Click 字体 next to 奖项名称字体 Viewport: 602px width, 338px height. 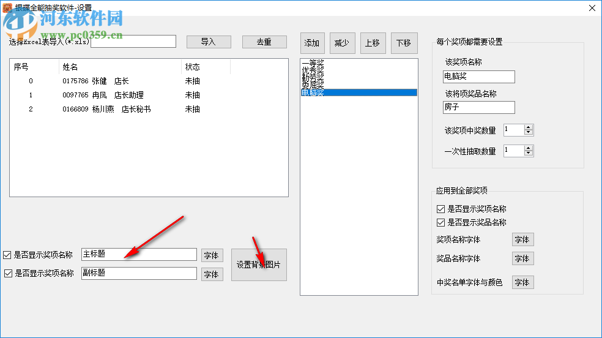coord(523,239)
